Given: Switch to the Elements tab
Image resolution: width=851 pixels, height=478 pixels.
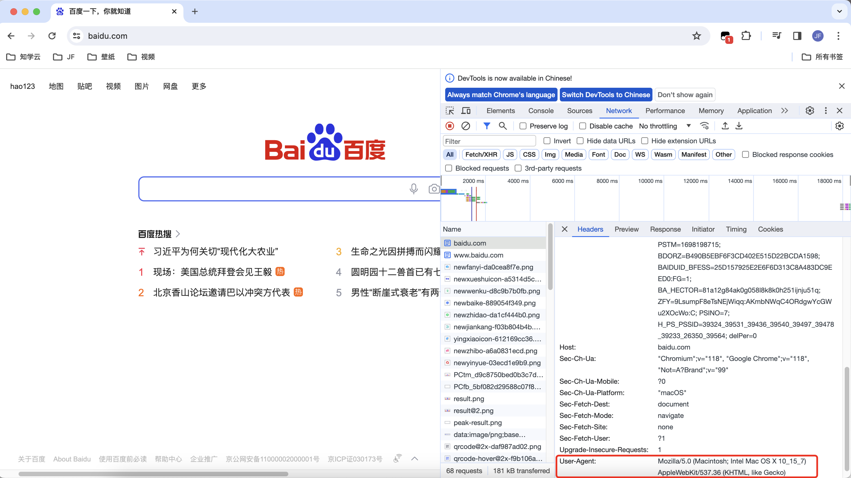Looking at the screenshot, I should point(501,111).
